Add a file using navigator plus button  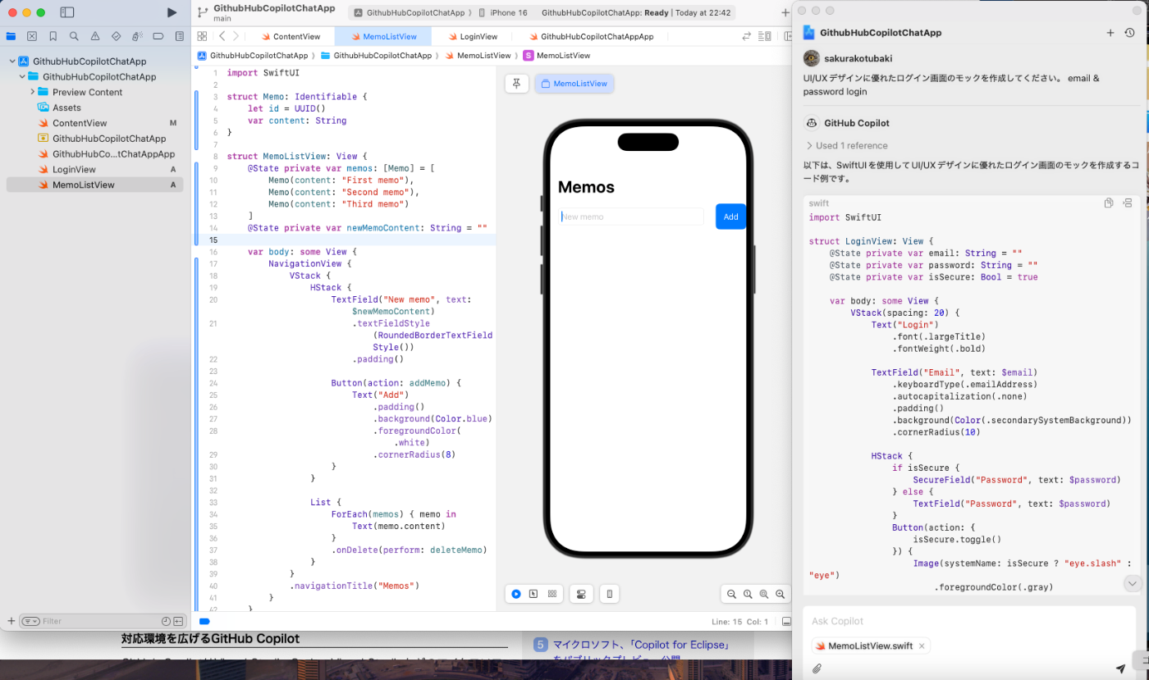pos(11,621)
